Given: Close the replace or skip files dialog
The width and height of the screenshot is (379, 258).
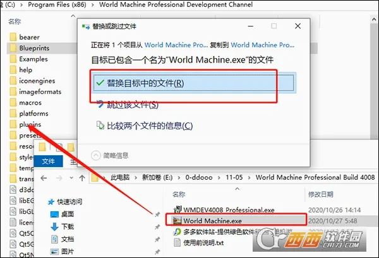Looking at the screenshot, I should click(298, 26).
